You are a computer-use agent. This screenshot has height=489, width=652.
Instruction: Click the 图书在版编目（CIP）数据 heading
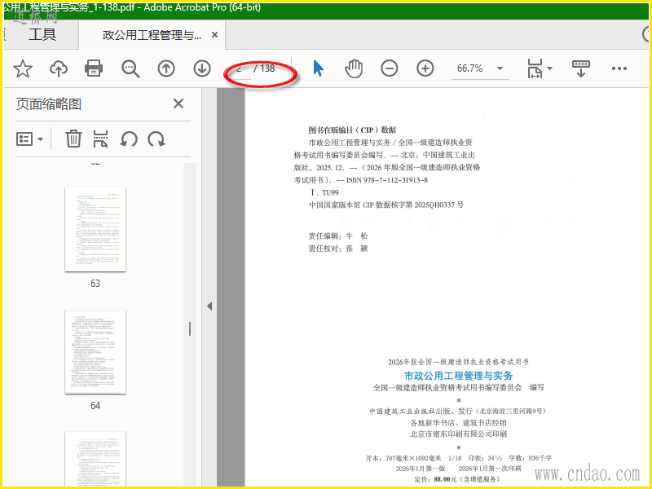pyautogui.click(x=352, y=130)
